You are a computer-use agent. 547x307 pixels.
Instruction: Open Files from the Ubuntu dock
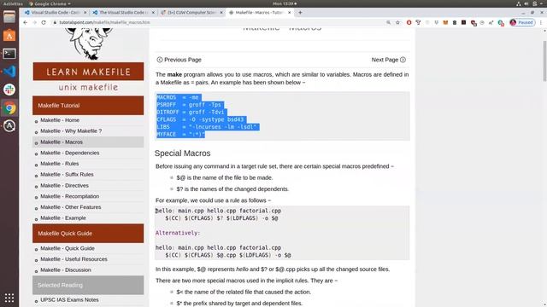[x=9, y=17]
